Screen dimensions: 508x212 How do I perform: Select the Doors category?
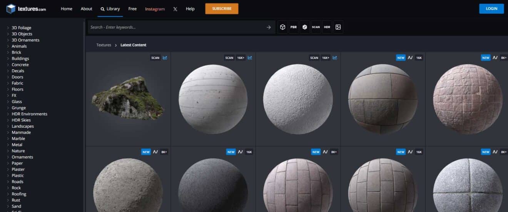click(x=17, y=77)
